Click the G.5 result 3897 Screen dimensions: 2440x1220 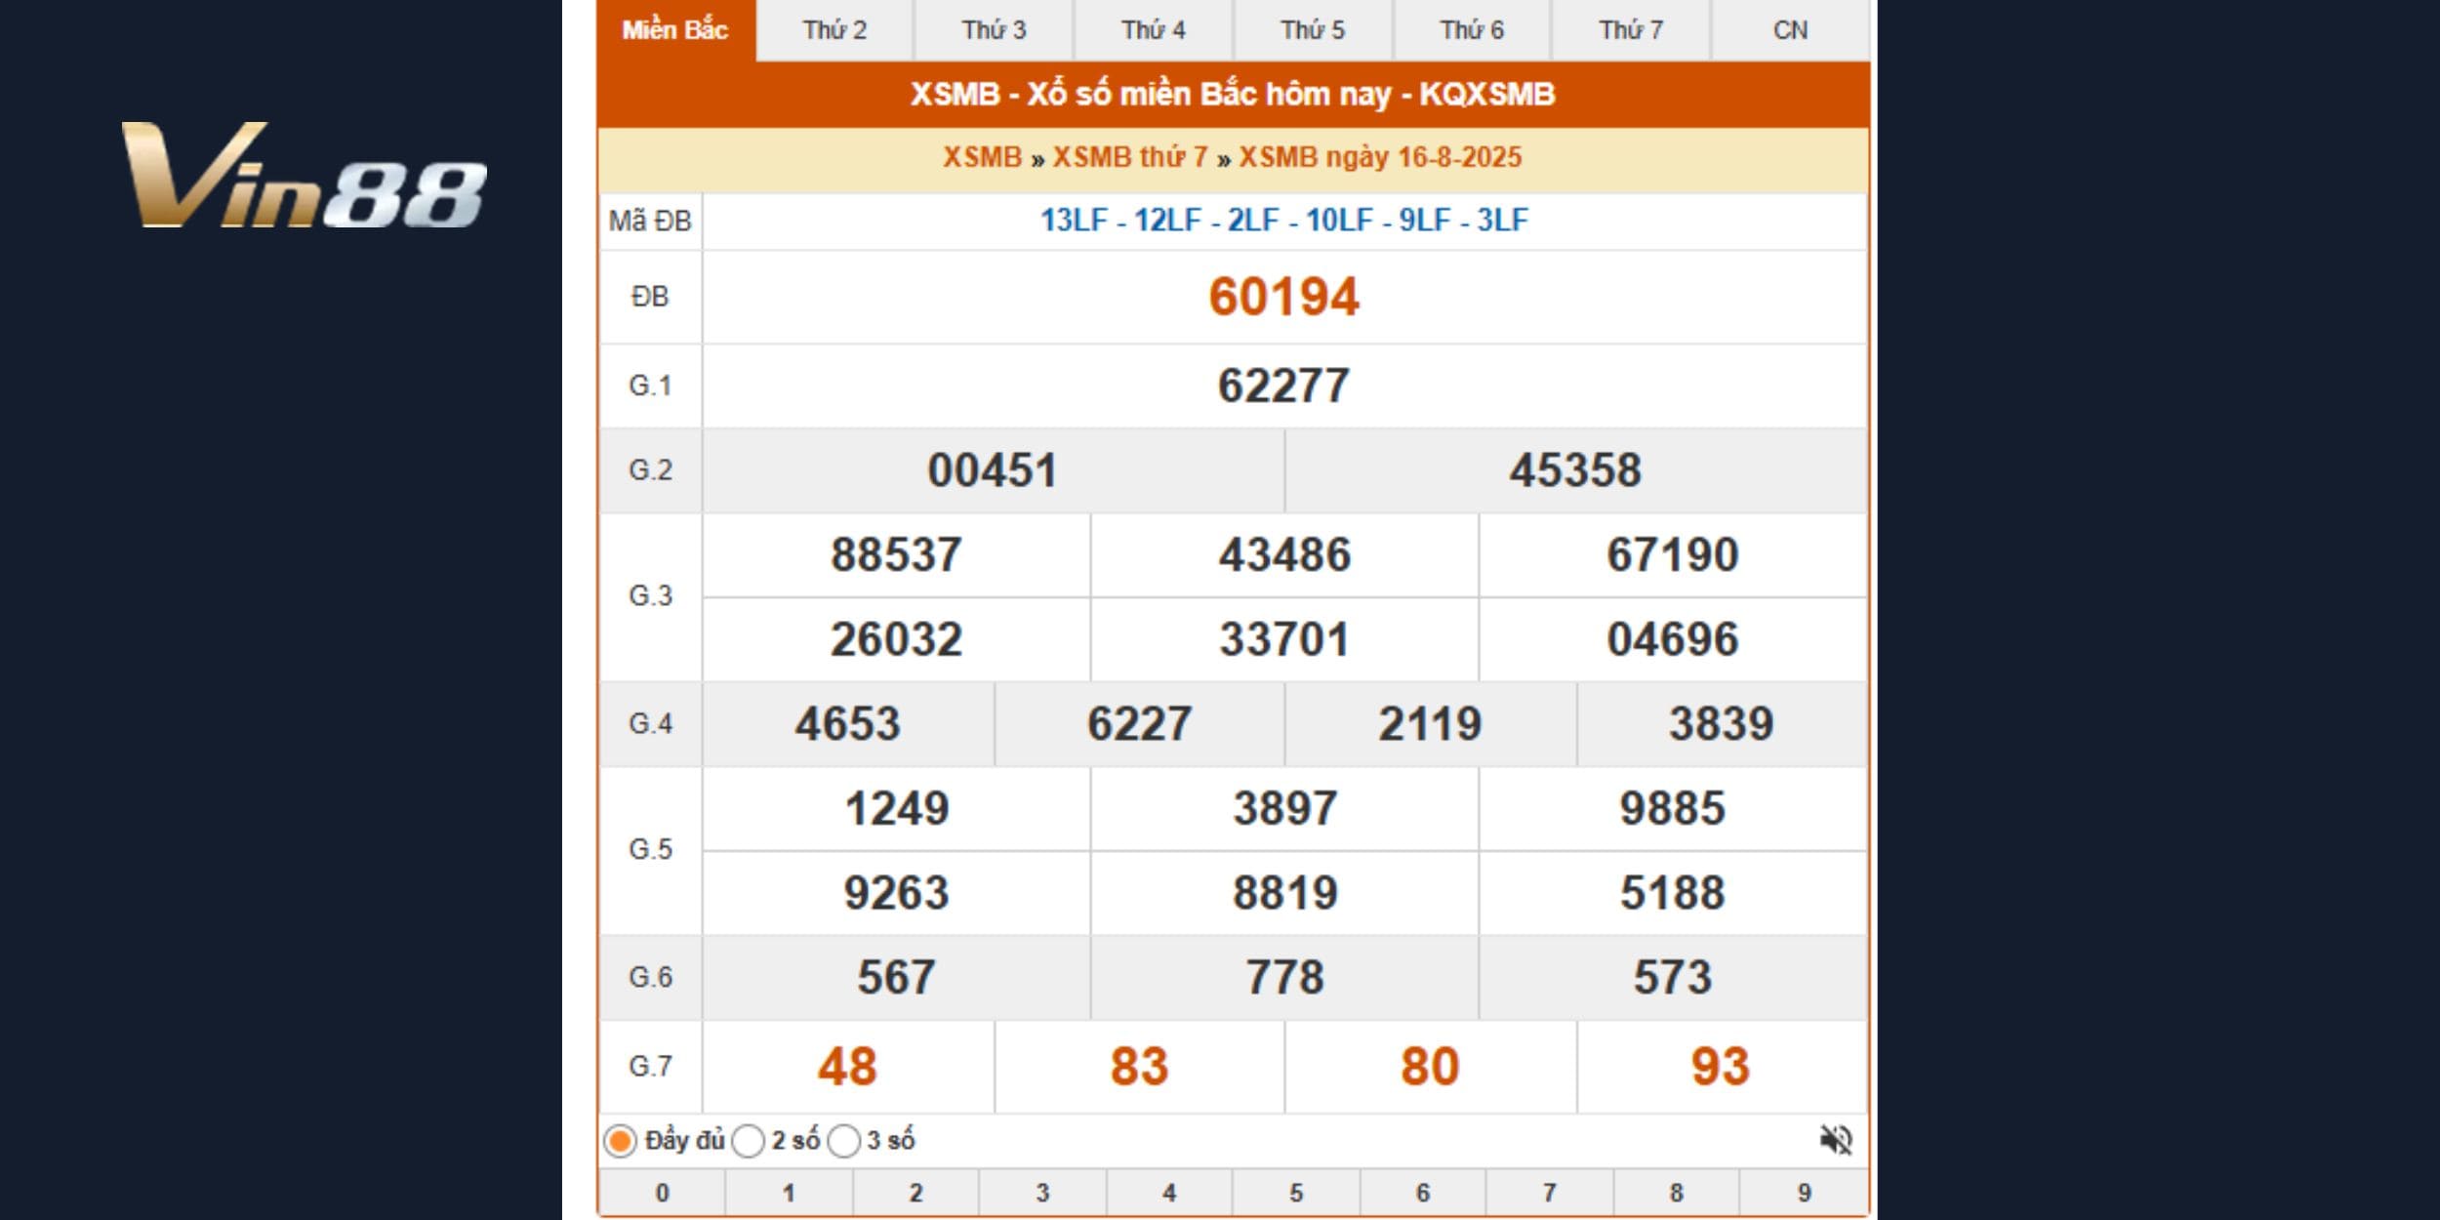click(1284, 808)
